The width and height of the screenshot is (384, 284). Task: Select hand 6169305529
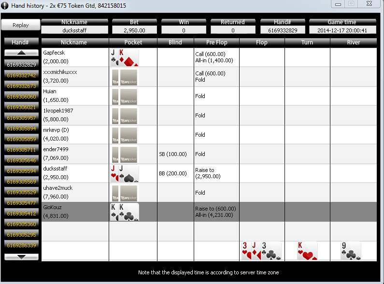click(21, 192)
